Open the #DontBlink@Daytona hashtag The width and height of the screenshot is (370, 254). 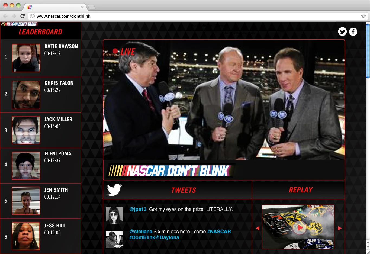coord(154,237)
